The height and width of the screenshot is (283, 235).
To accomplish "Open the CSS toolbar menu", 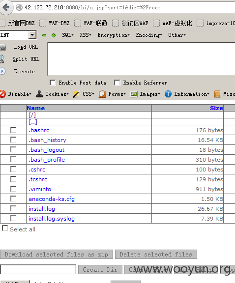I will (88, 94).
